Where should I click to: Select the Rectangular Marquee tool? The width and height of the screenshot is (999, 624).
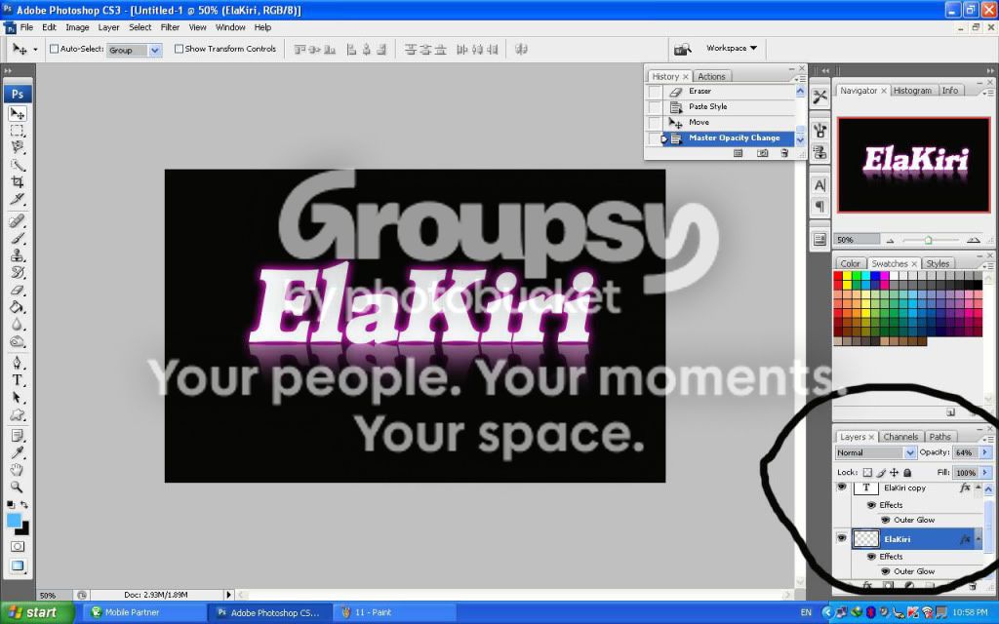(x=18, y=131)
